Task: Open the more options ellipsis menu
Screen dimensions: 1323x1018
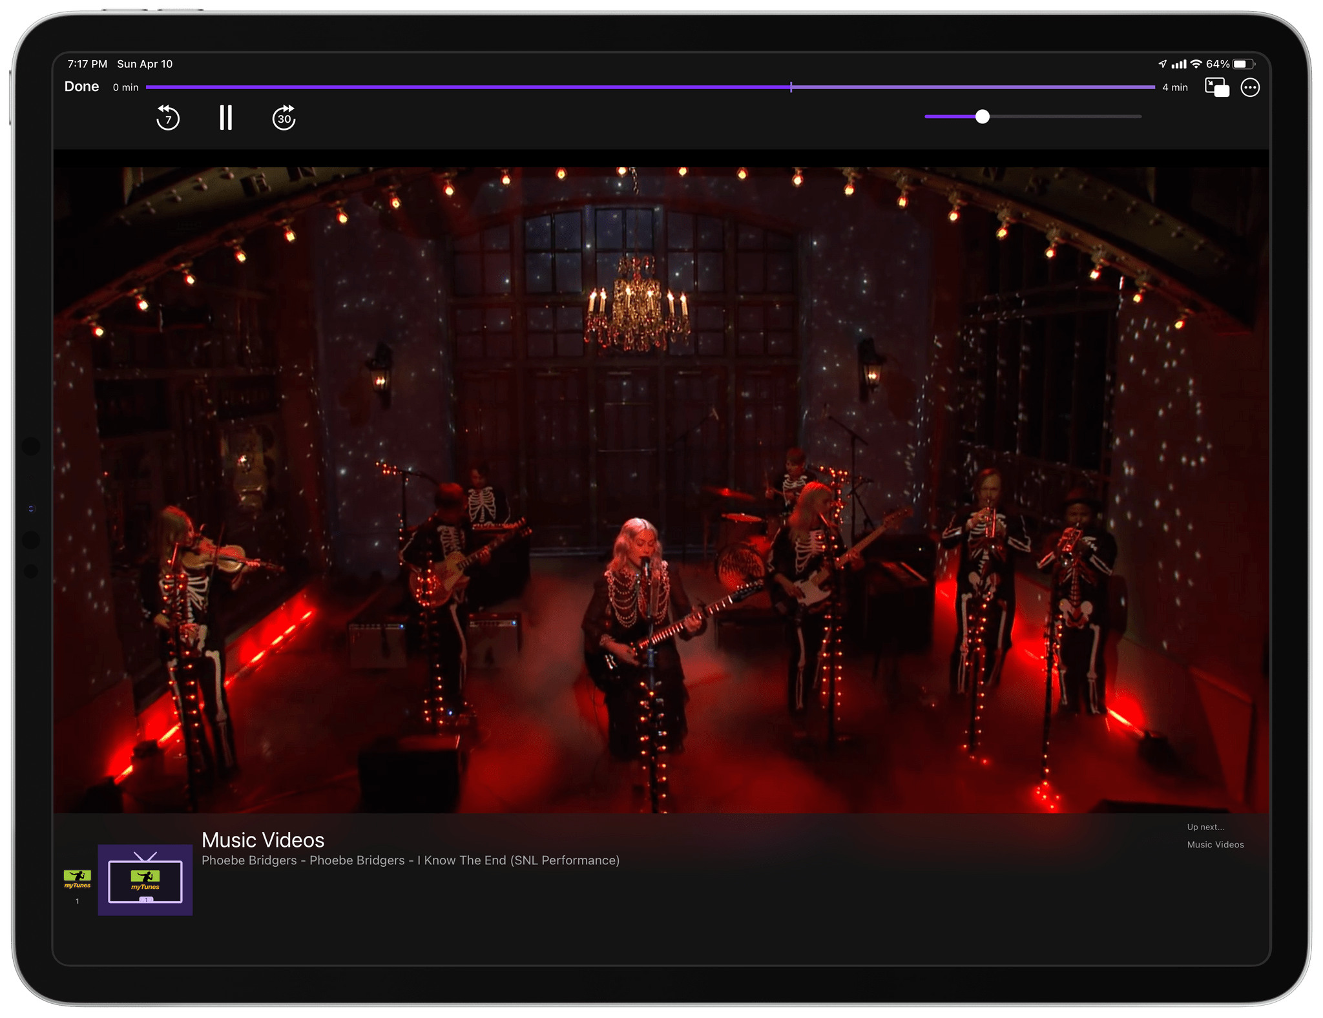Action: point(1250,87)
